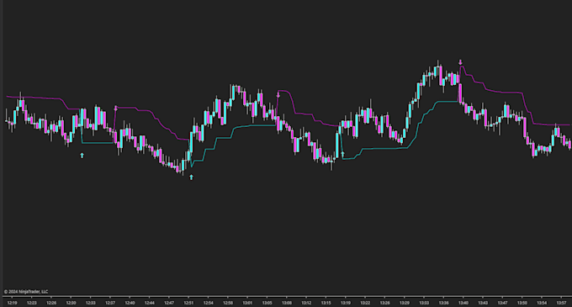Viewport: 572px width, 307px height.
Task: Click the 13:57 time axis label
Action: coord(561,303)
